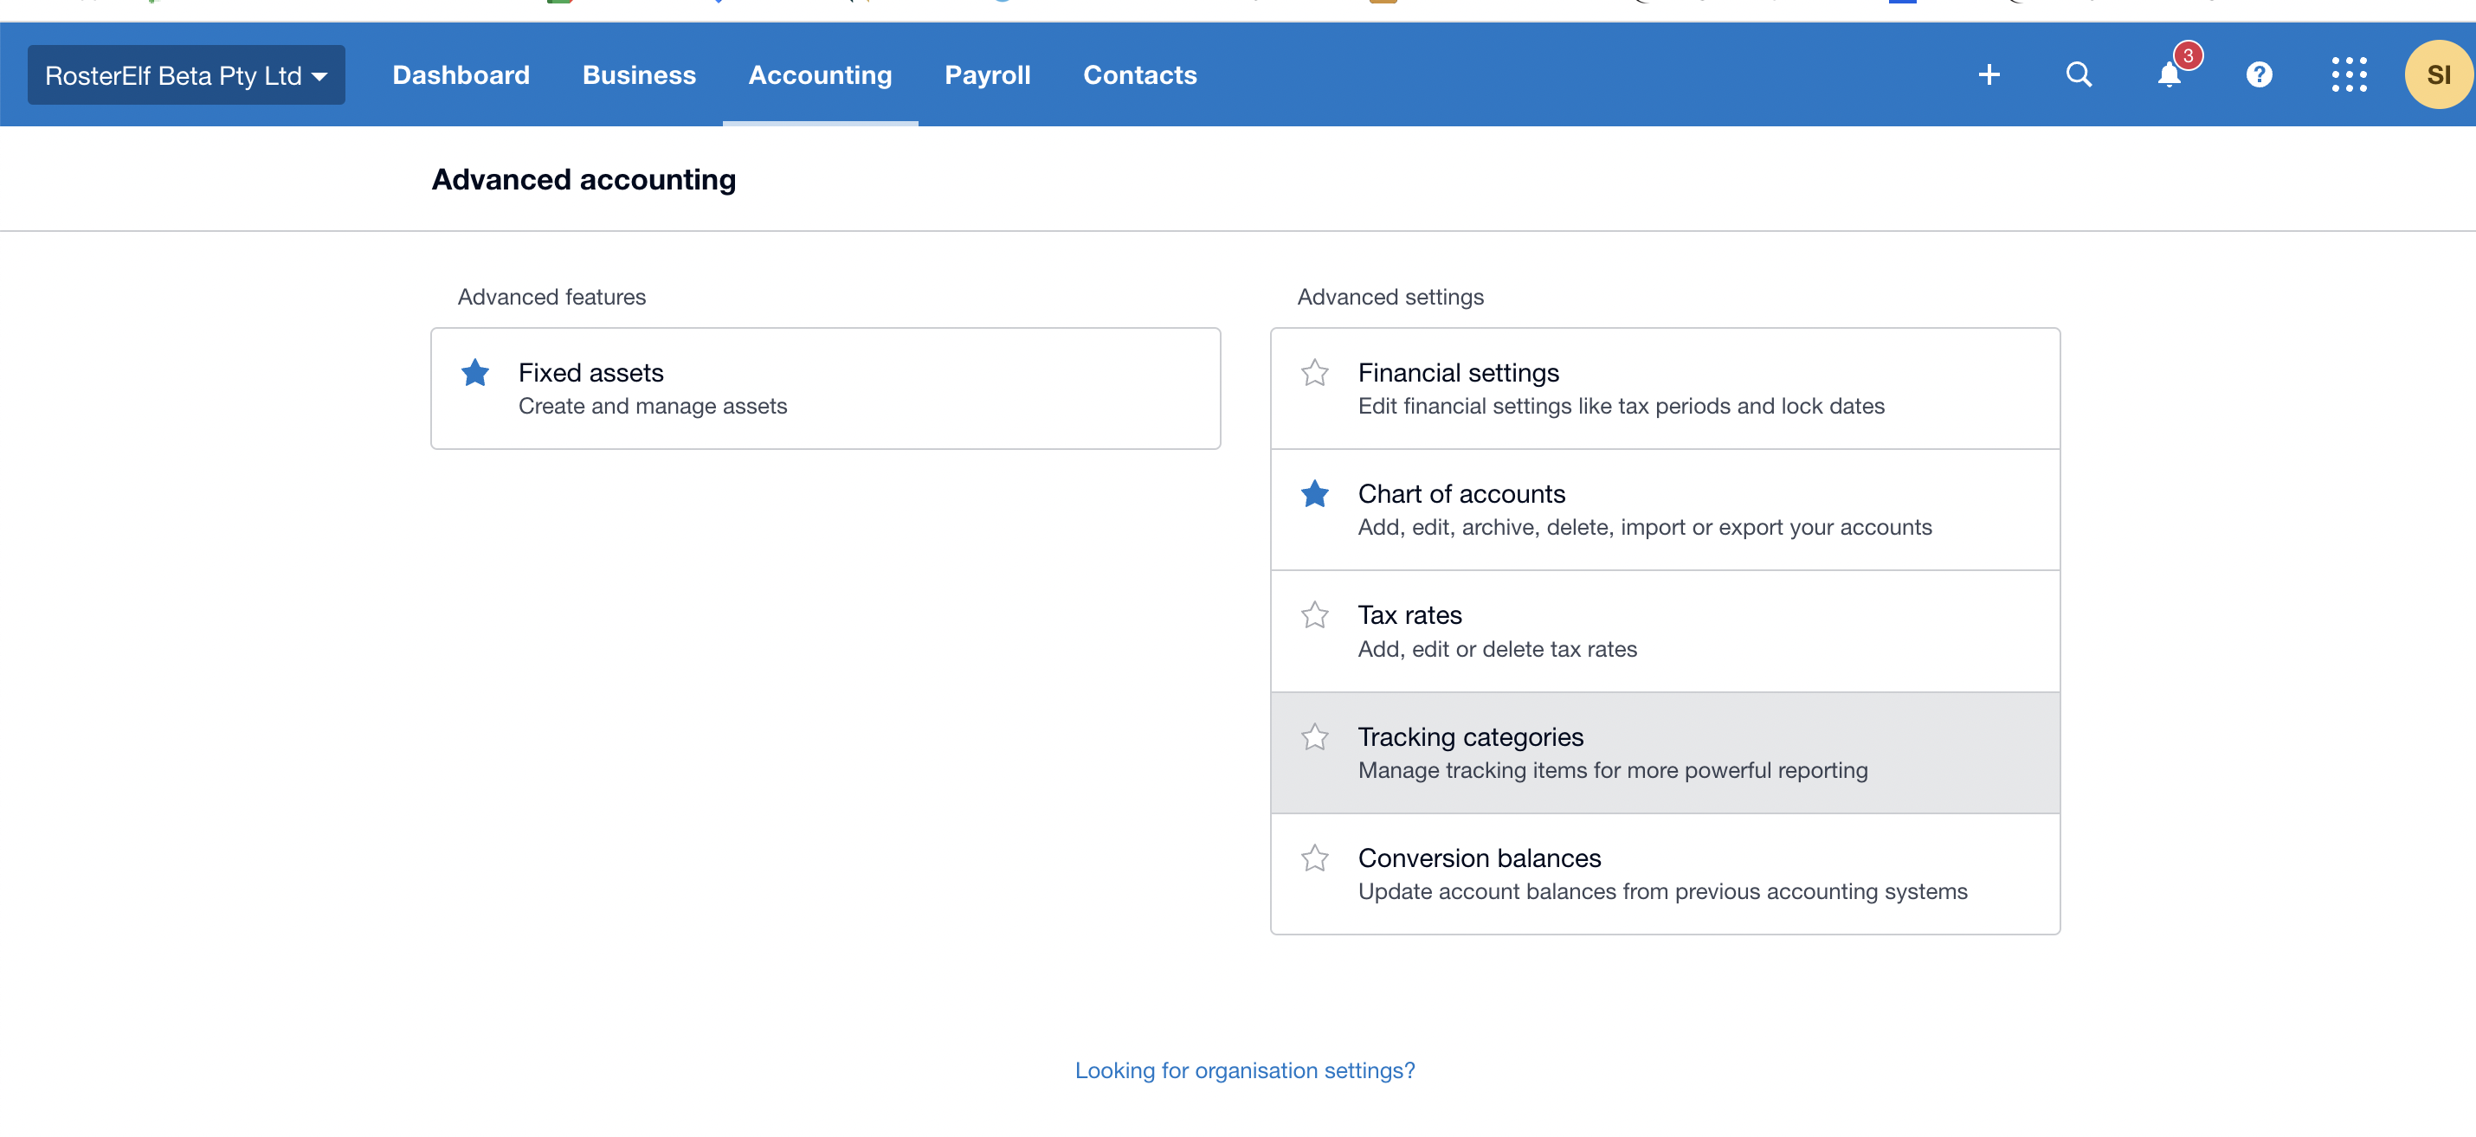
Task: Open the Payroll menu
Action: pyautogui.click(x=987, y=75)
